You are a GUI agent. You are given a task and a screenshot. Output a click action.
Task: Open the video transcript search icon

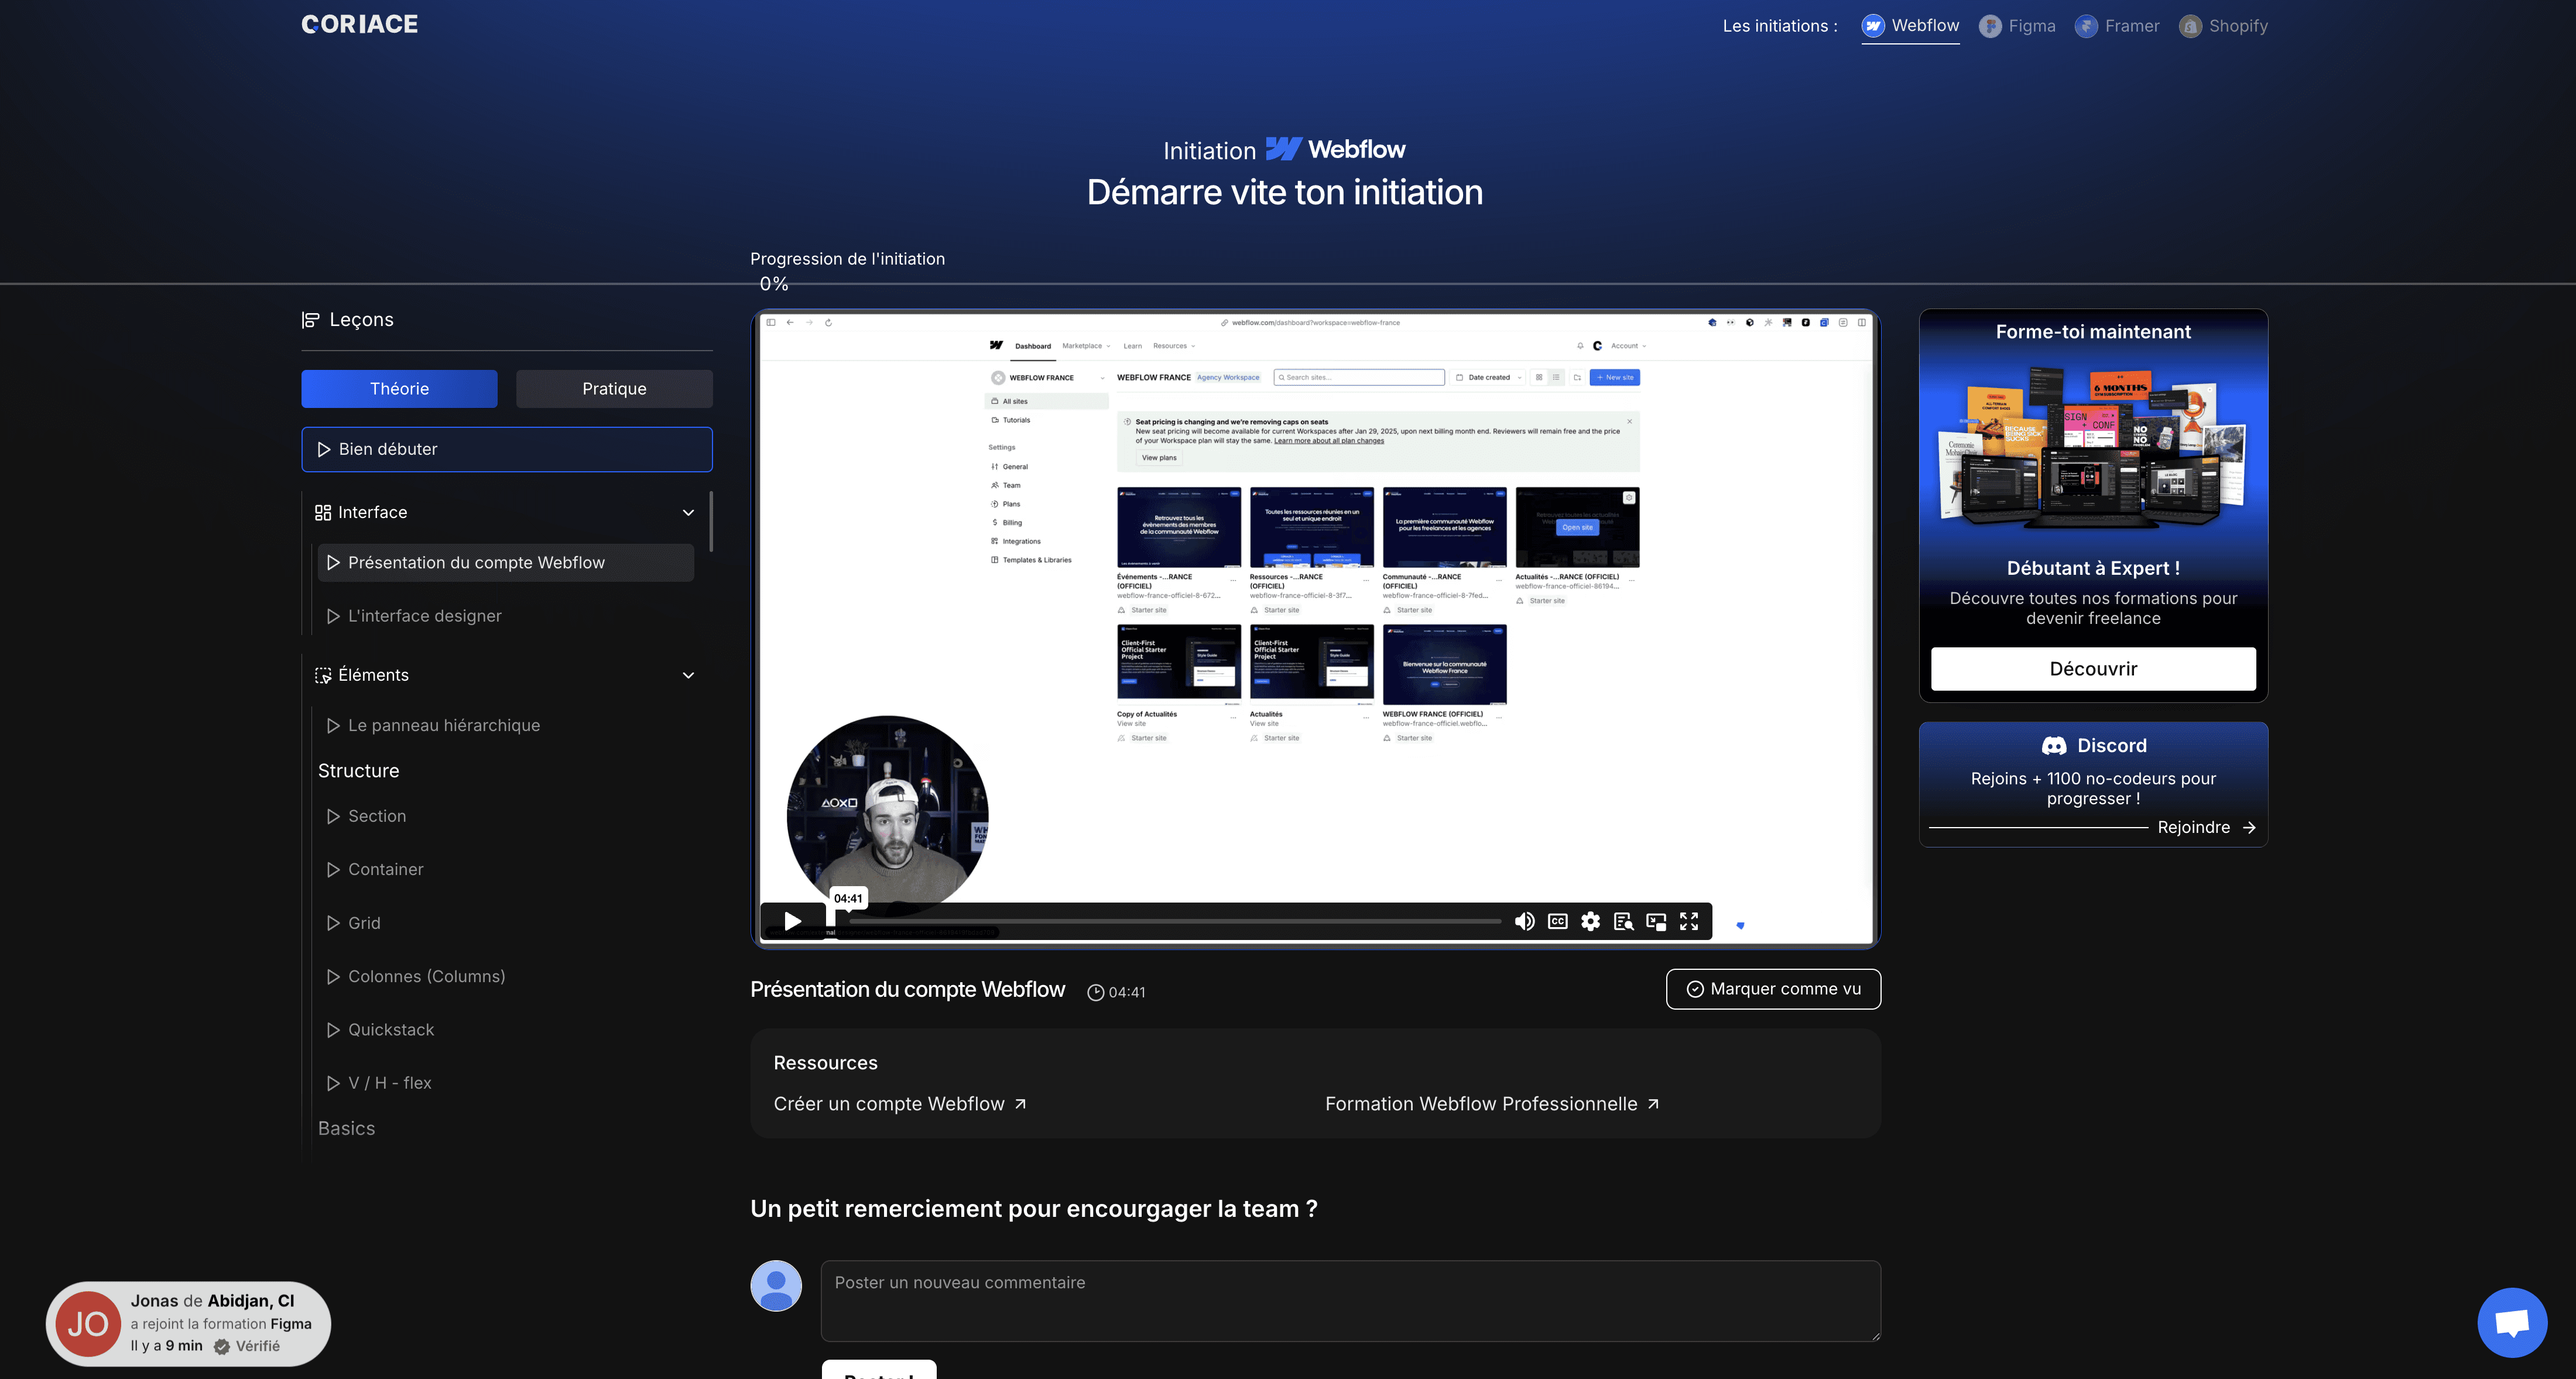1623,921
